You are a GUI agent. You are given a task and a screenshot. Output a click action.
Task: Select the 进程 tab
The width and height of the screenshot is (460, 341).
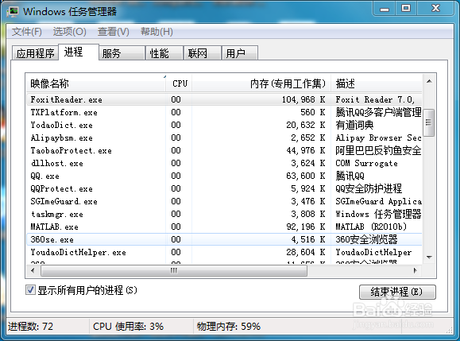point(79,52)
